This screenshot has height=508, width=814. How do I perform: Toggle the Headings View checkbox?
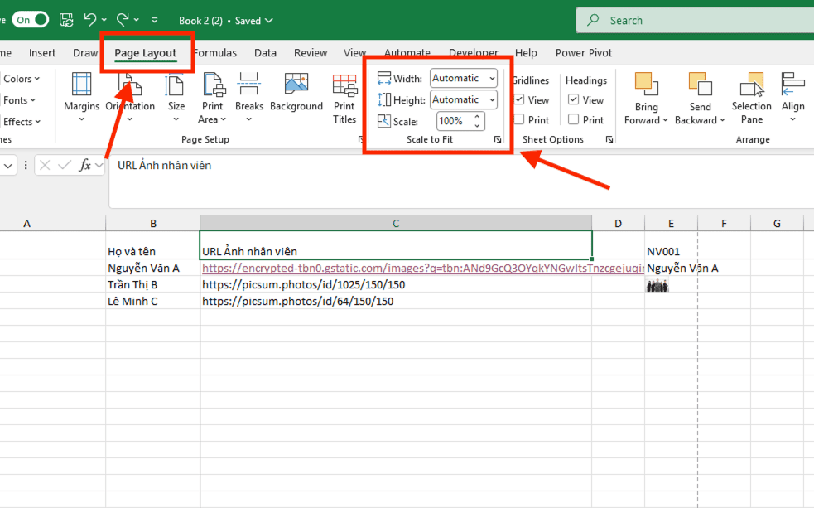pyautogui.click(x=573, y=99)
